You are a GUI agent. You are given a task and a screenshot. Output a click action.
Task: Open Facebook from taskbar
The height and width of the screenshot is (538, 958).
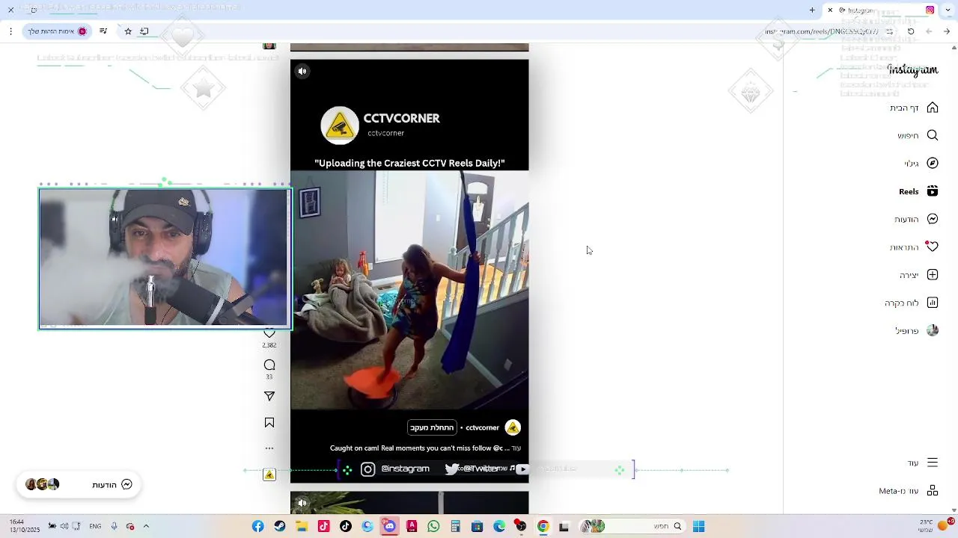point(257,526)
